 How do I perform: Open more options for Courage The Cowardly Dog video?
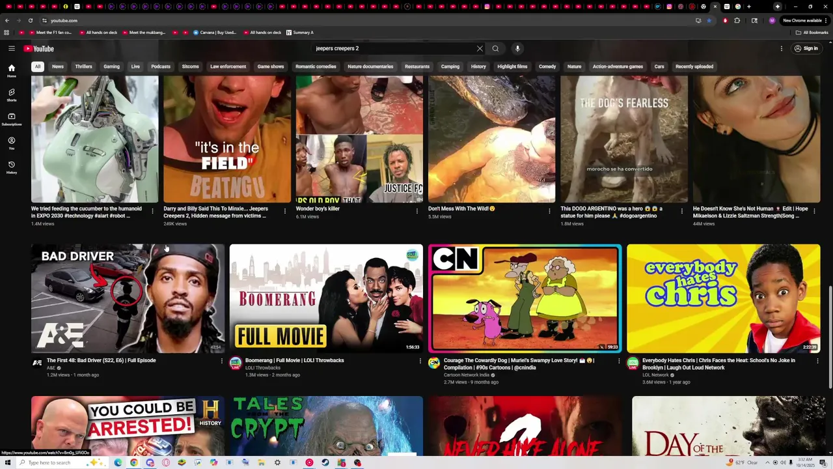click(x=619, y=361)
